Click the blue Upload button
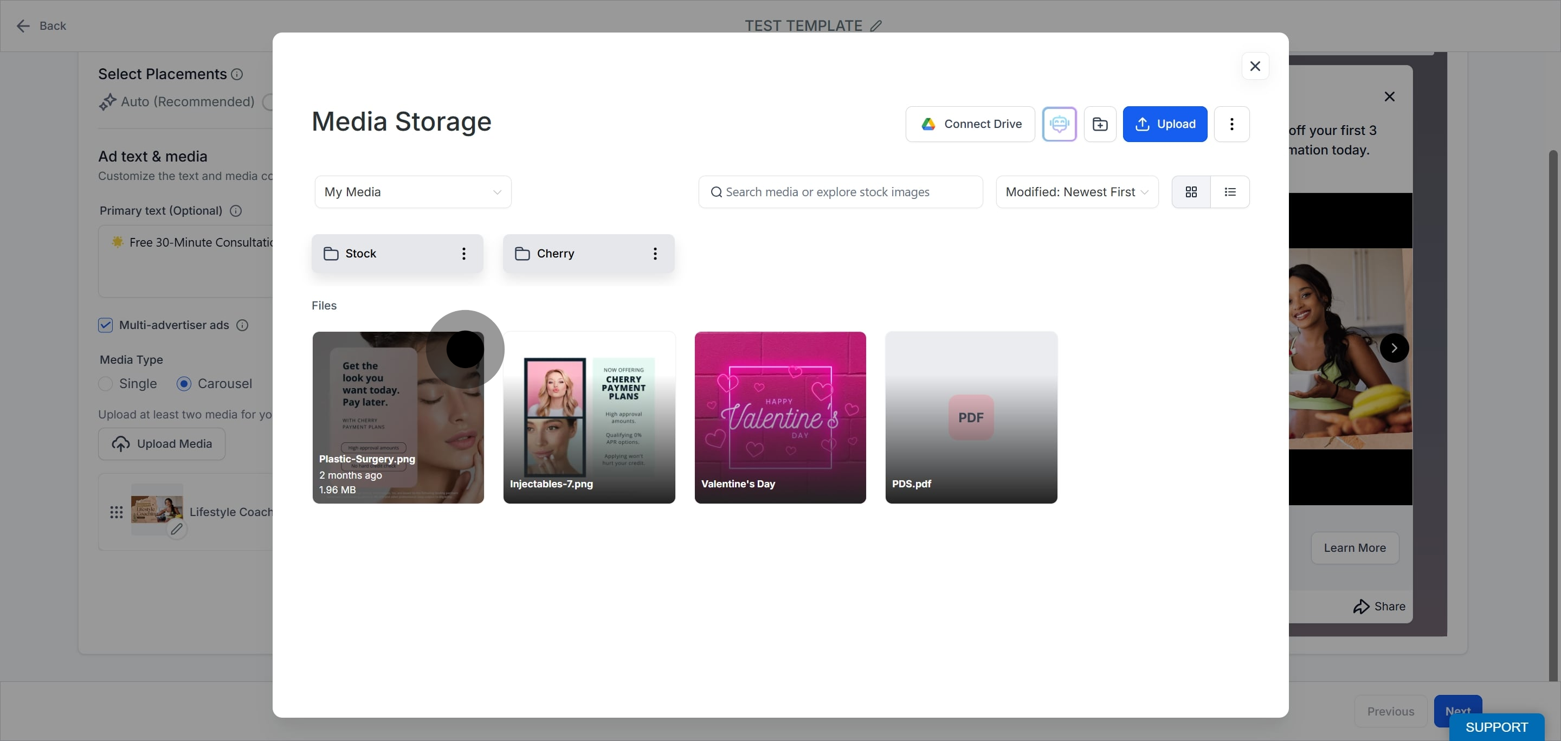1561x741 pixels. (x=1165, y=124)
